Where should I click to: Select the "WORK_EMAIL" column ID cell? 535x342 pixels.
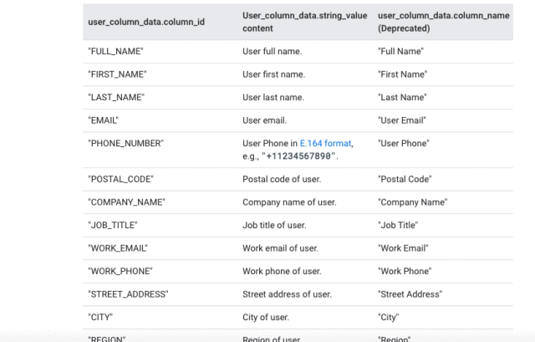117,248
